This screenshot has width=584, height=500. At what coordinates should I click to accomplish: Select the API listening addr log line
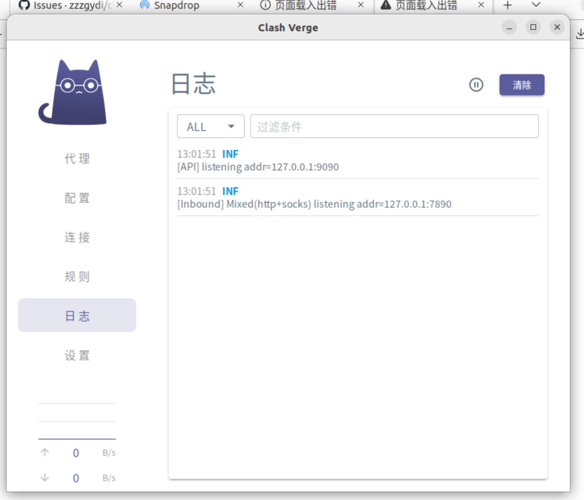tap(258, 167)
